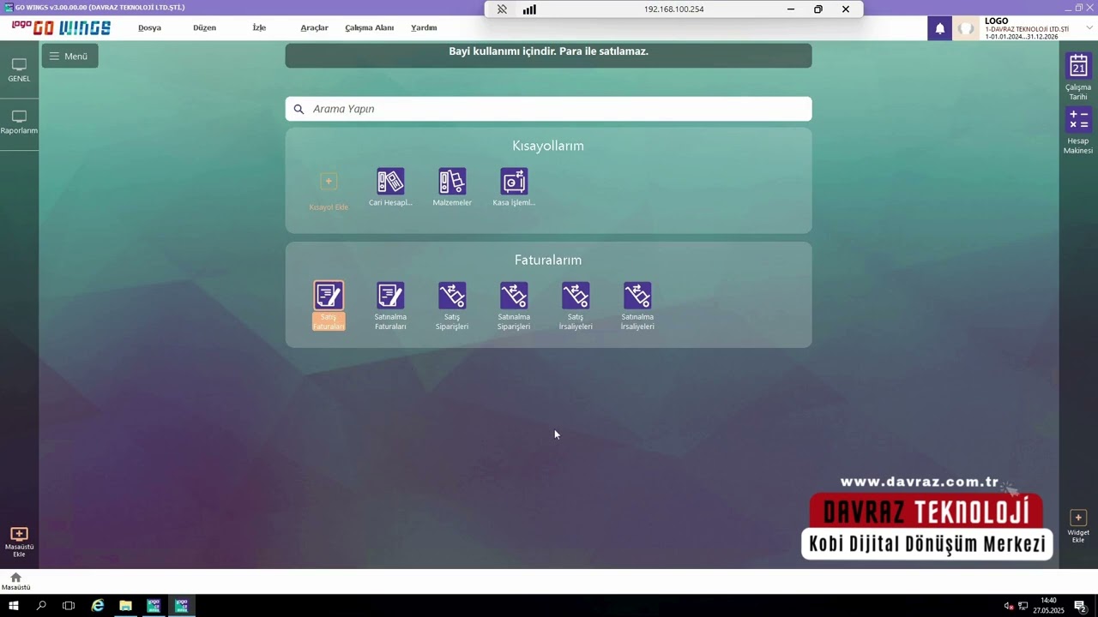Viewport: 1098px width, 617px height.
Task: Click the taskbar volume icon
Action: (1009, 606)
